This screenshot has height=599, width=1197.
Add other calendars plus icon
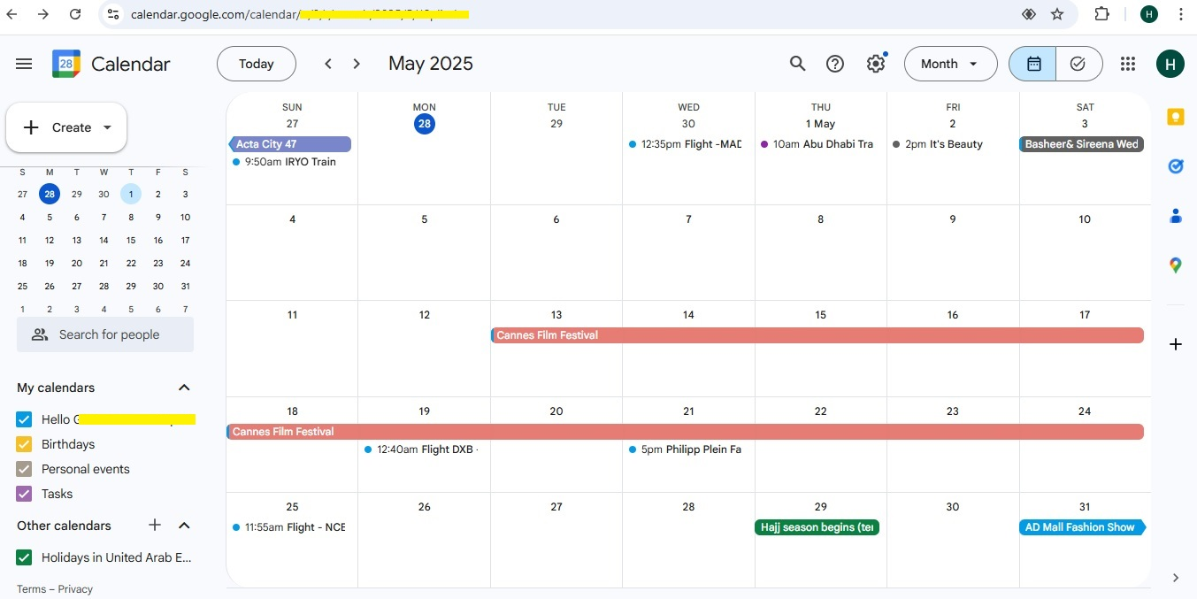[x=155, y=526]
